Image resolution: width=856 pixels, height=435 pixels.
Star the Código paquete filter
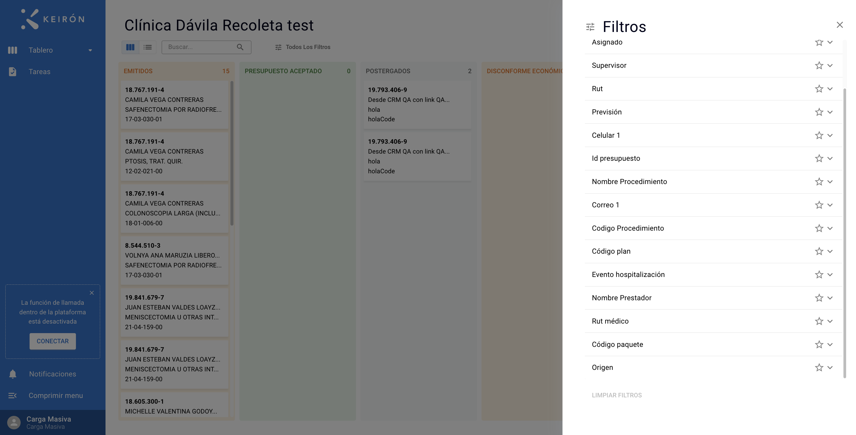click(x=819, y=344)
